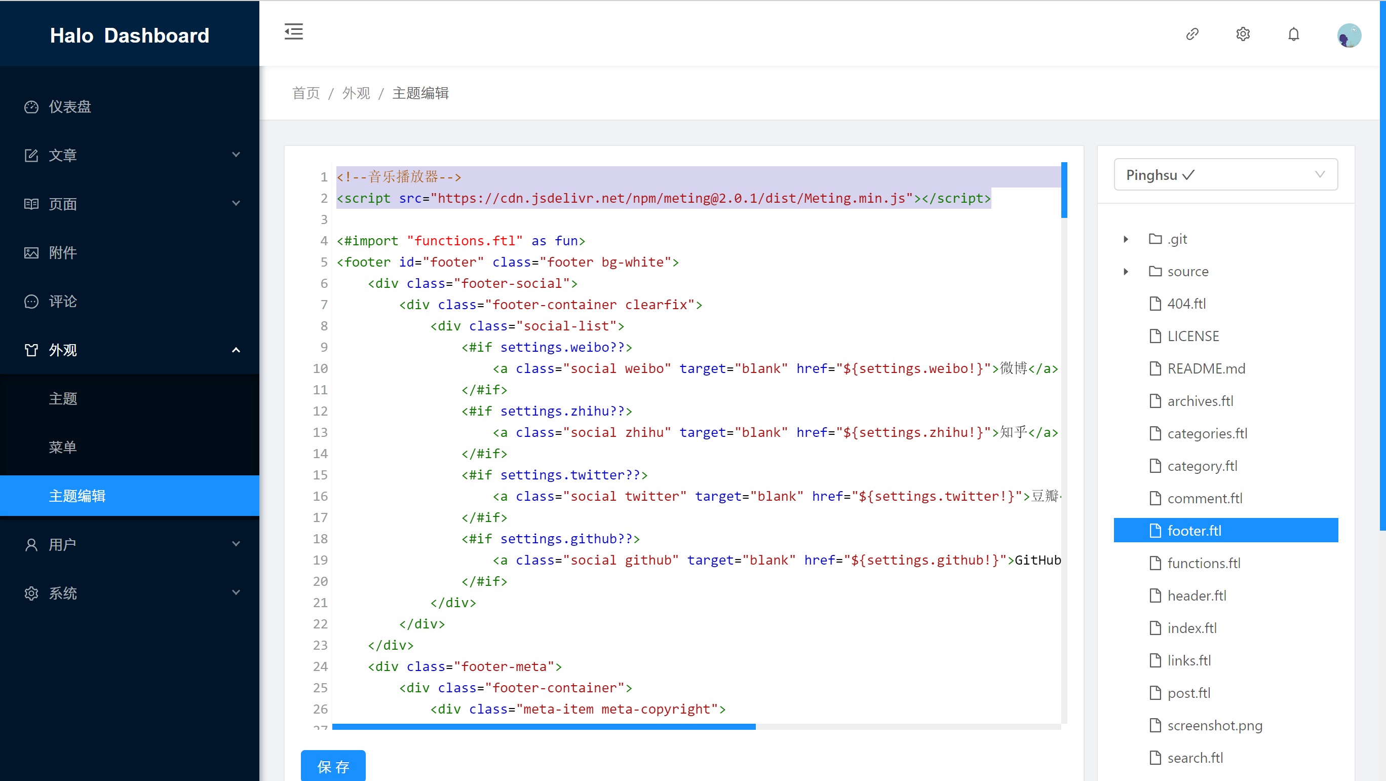
Task: Open post.ftl file
Action: point(1179,693)
